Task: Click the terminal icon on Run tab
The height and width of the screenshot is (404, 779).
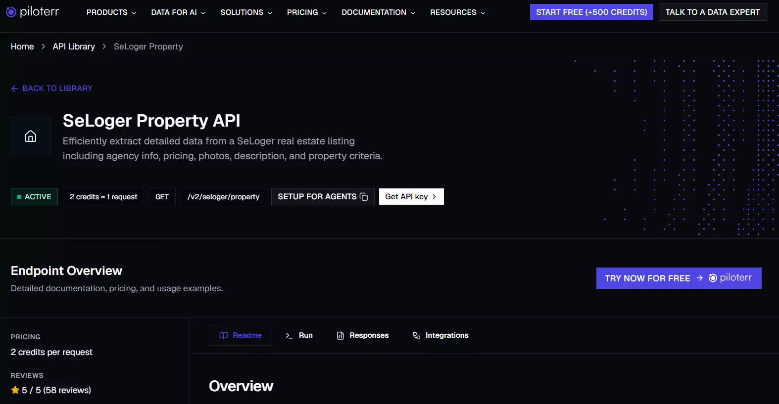Action: click(x=289, y=336)
